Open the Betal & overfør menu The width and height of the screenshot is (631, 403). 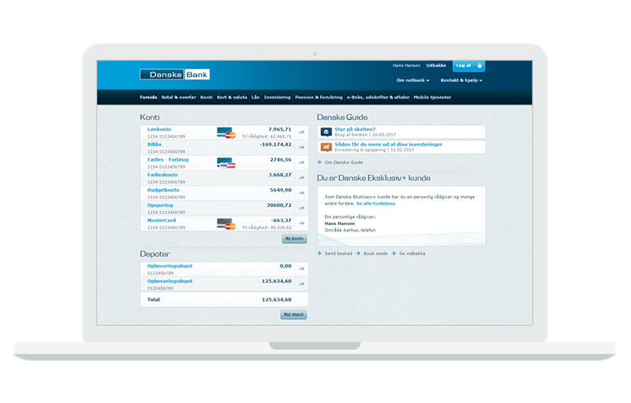click(x=179, y=98)
